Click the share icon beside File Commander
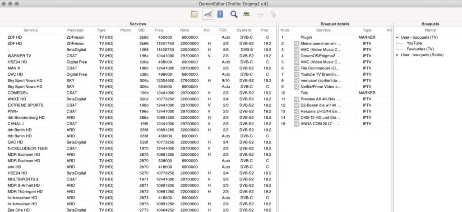462x212 pixels. [296, 68]
